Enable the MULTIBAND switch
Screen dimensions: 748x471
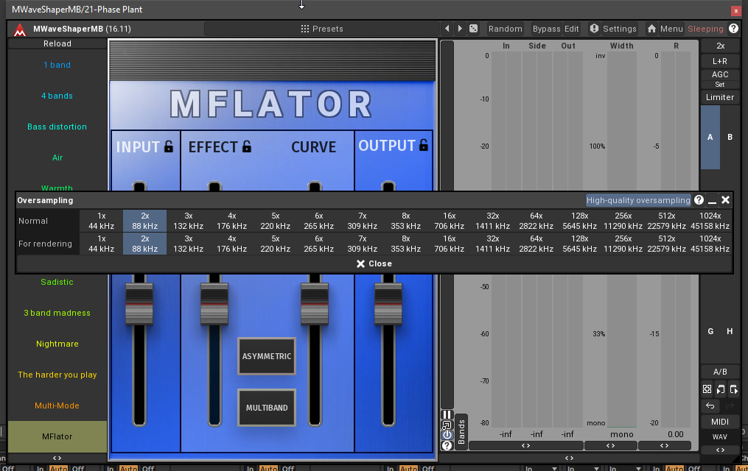tap(267, 408)
